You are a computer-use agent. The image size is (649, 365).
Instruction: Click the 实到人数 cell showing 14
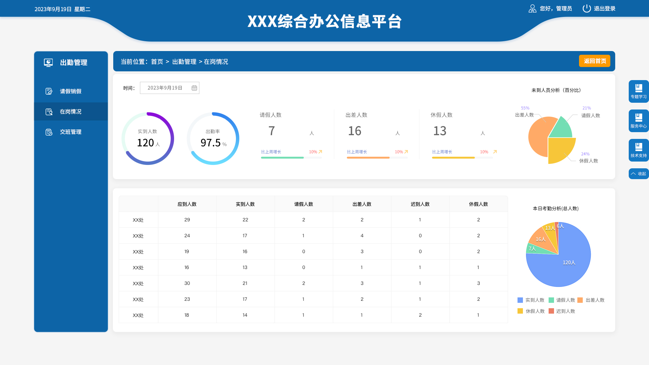tap(245, 315)
